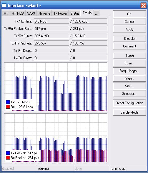Click Reset Configuration button
Viewport: 148px width, 173px height.
(x=129, y=103)
